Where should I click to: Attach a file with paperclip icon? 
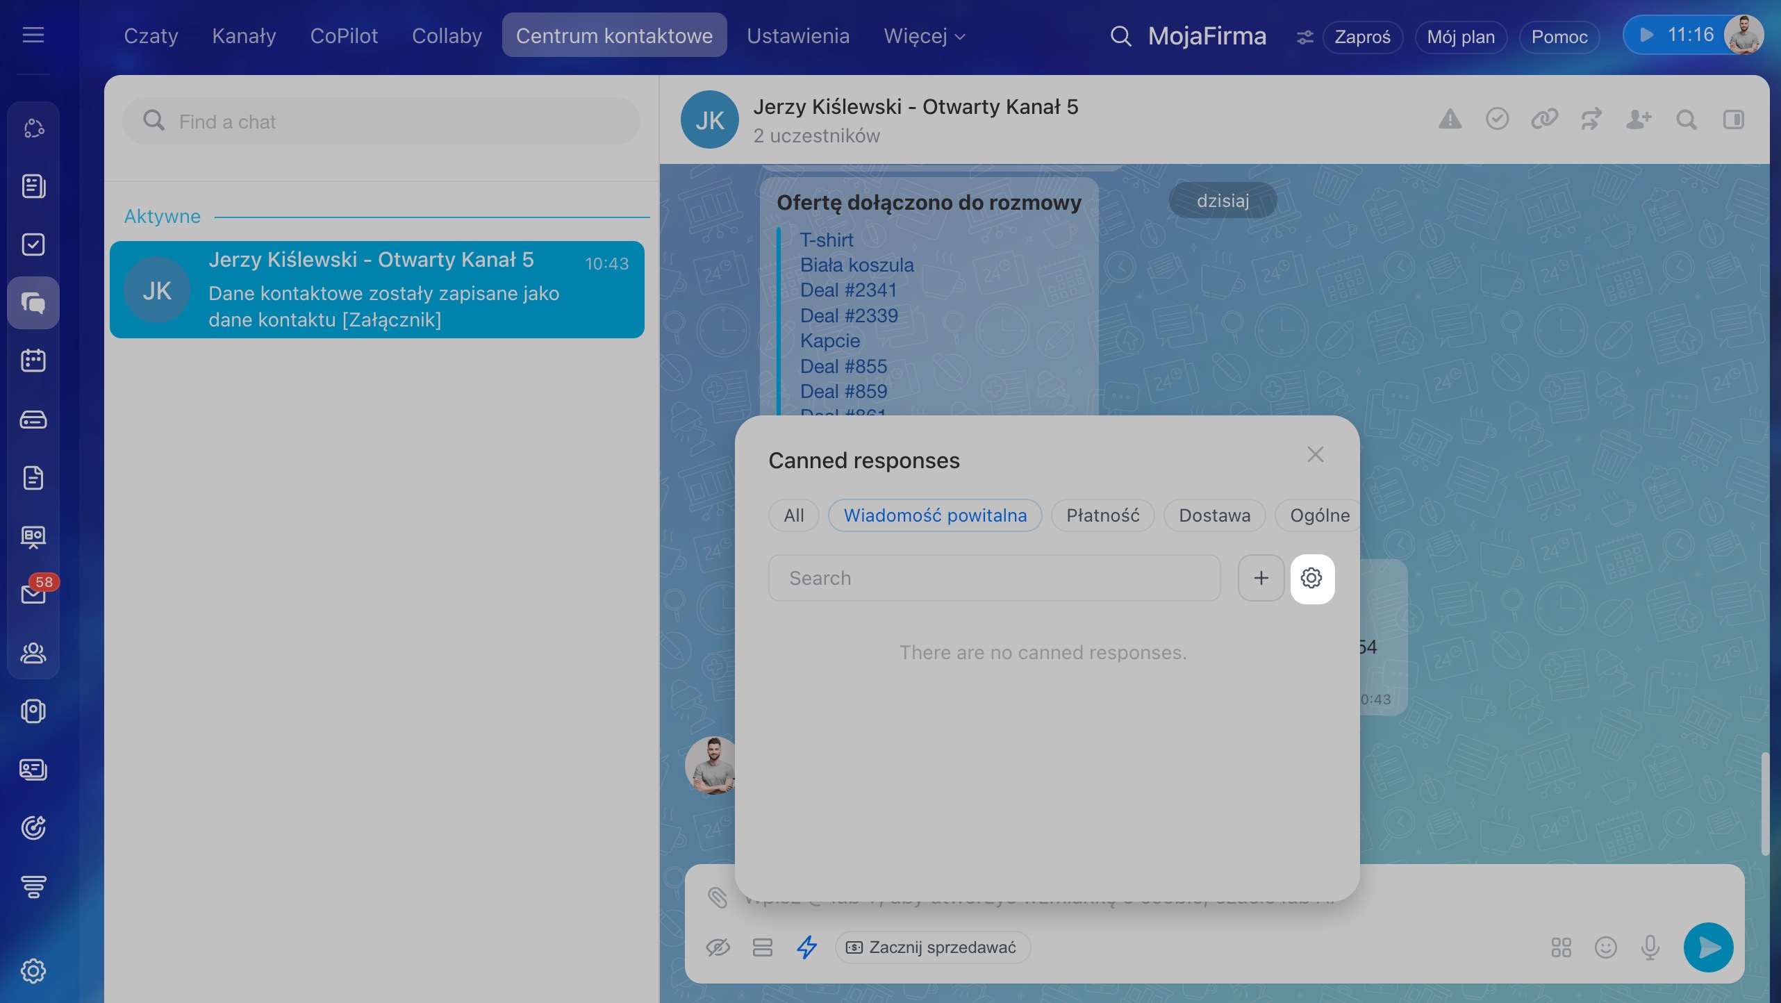click(x=718, y=897)
